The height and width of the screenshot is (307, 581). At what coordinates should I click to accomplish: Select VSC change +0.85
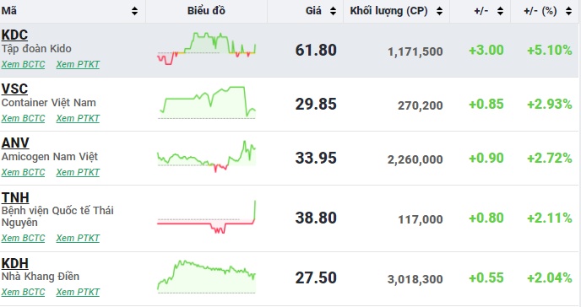[486, 105]
